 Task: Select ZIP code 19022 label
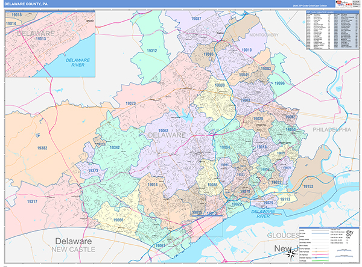[237, 204]
